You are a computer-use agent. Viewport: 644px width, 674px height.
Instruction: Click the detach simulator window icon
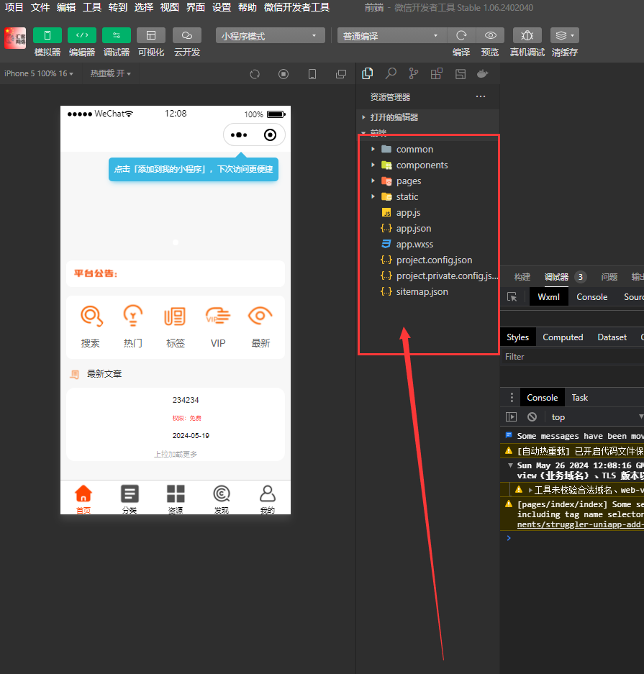pyautogui.click(x=341, y=74)
